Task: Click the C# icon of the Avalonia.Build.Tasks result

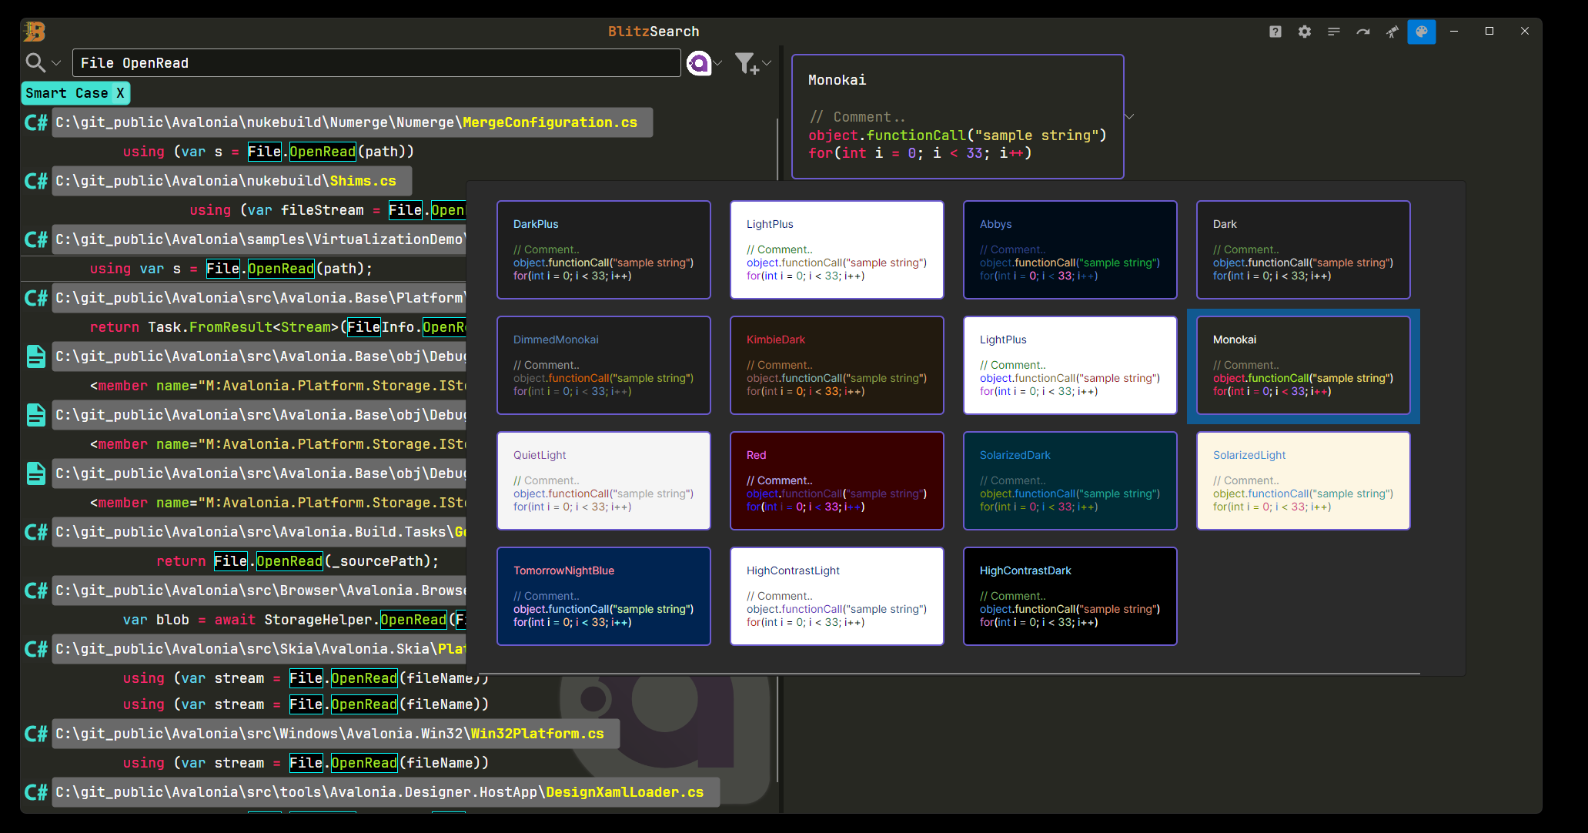Action: pos(36,532)
